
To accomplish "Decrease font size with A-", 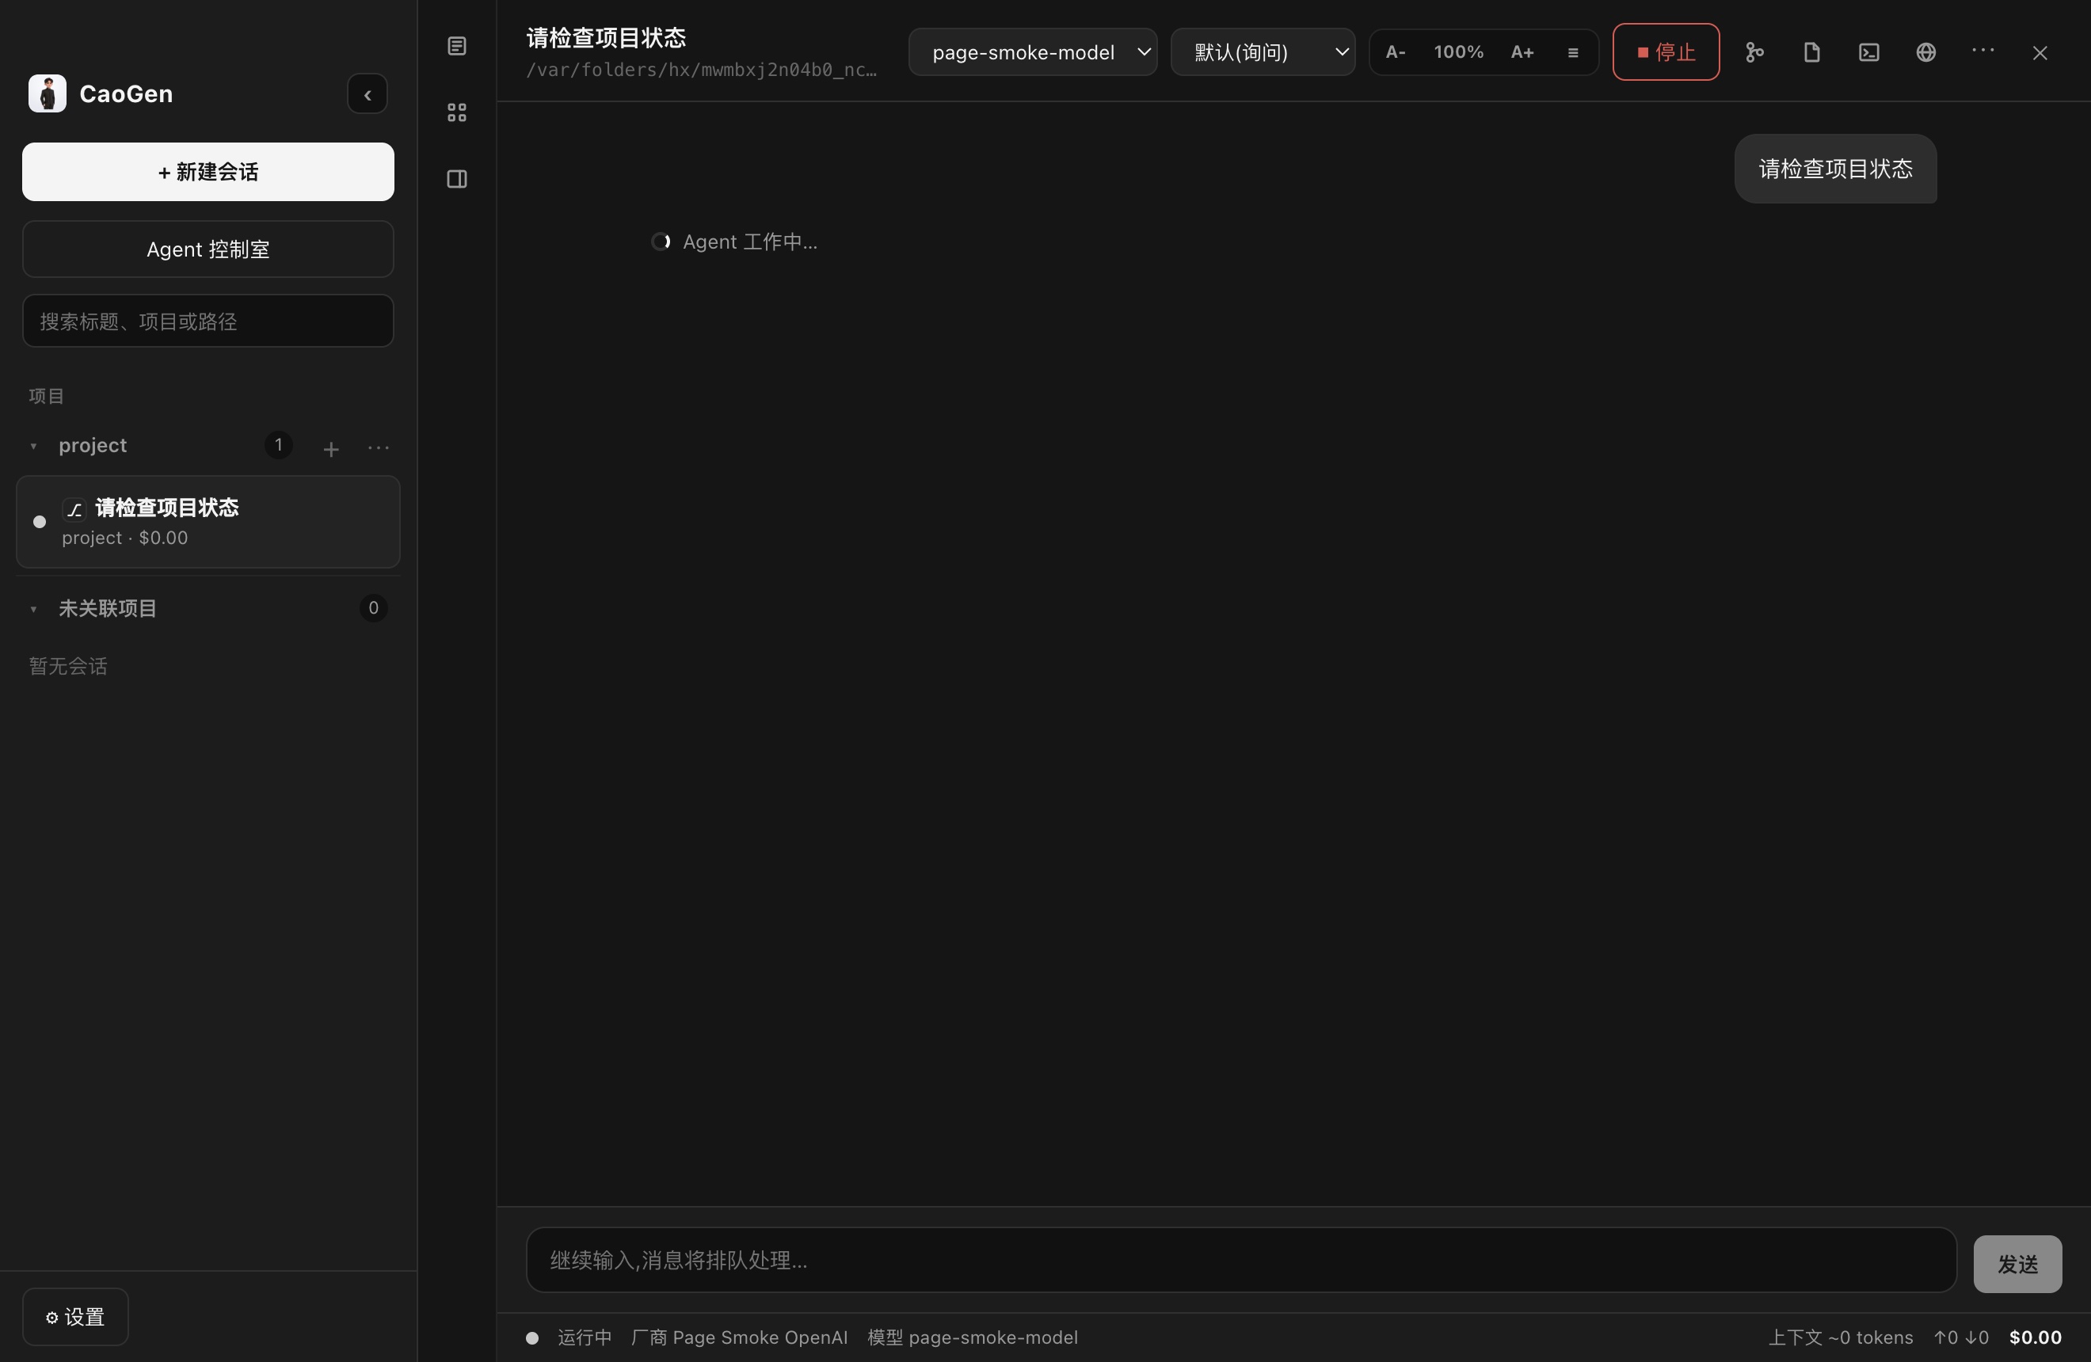I will [x=1396, y=51].
